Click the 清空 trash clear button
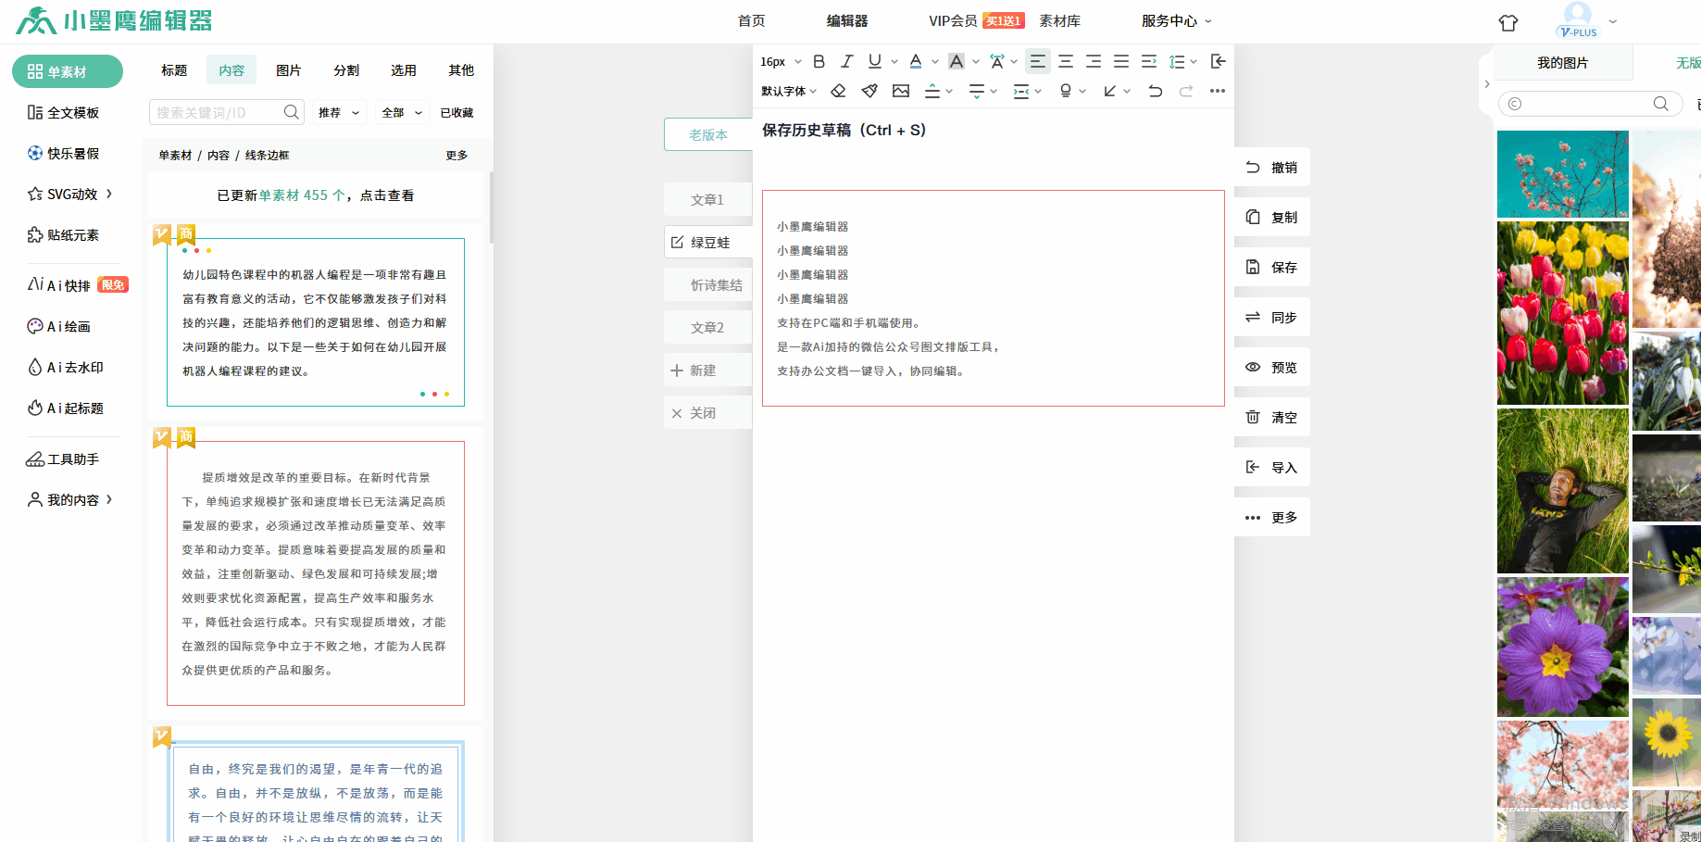Viewport: 1701px width, 842px height. pos(1272,418)
